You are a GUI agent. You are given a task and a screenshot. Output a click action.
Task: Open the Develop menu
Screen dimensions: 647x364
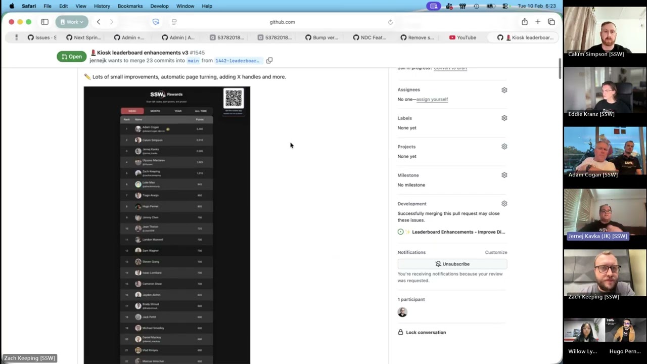[x=159, y=6]
